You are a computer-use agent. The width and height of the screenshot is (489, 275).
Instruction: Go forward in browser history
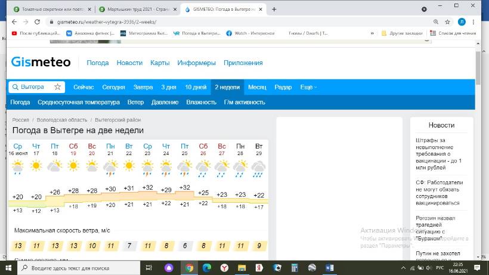tap(26, 22)
